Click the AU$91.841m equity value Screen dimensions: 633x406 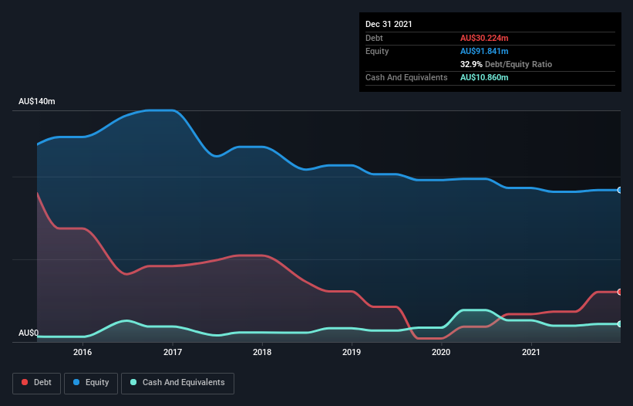point(484,51)
